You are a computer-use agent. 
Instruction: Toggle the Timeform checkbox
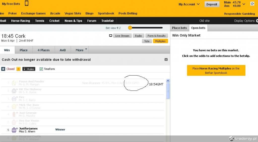pos(41,69)
